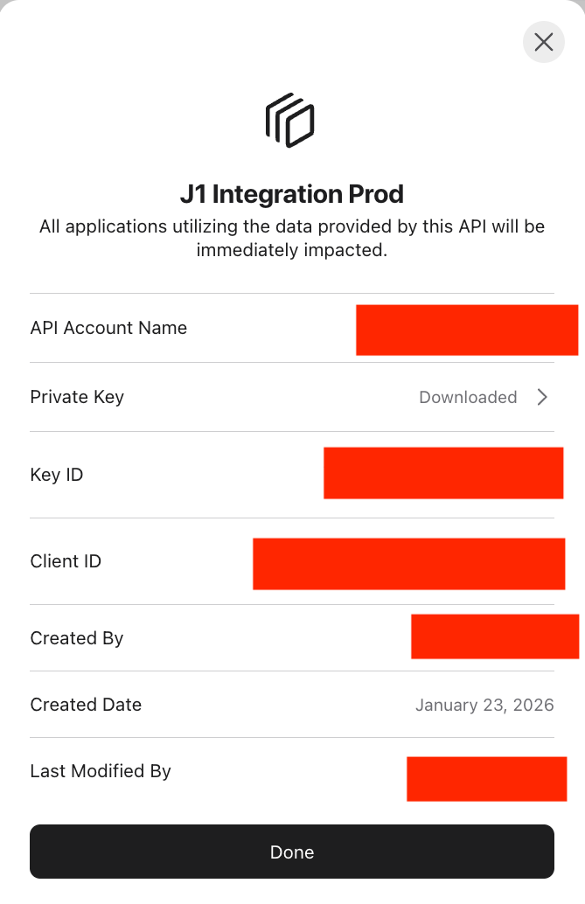This screenshot has height=904, width=585.
Task: Select the stacked layers icon above the title
Action: pyautogui.click(x=291, y=120)
